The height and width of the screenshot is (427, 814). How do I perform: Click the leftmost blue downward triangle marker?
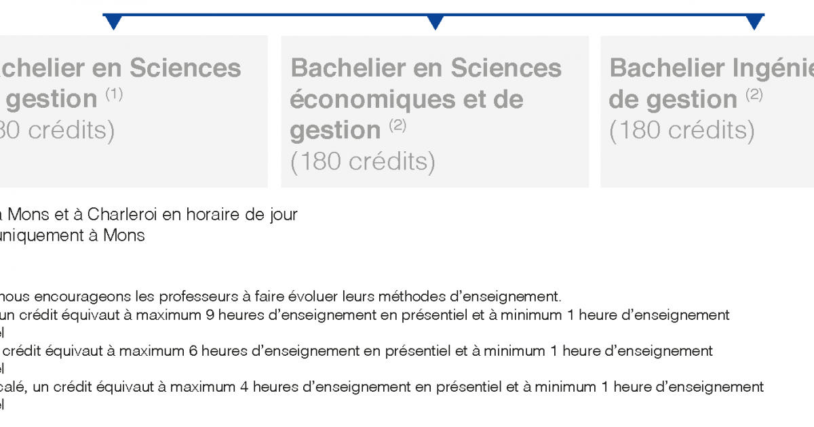[x=113, y=22]
